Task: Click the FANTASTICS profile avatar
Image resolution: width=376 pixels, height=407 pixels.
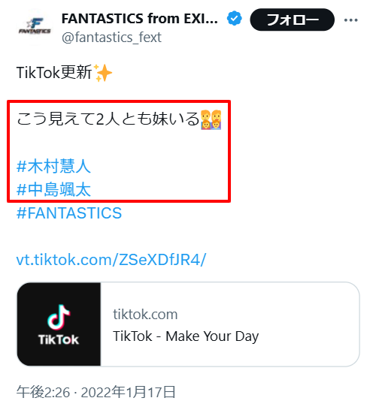Action: (x=35, y=27)
